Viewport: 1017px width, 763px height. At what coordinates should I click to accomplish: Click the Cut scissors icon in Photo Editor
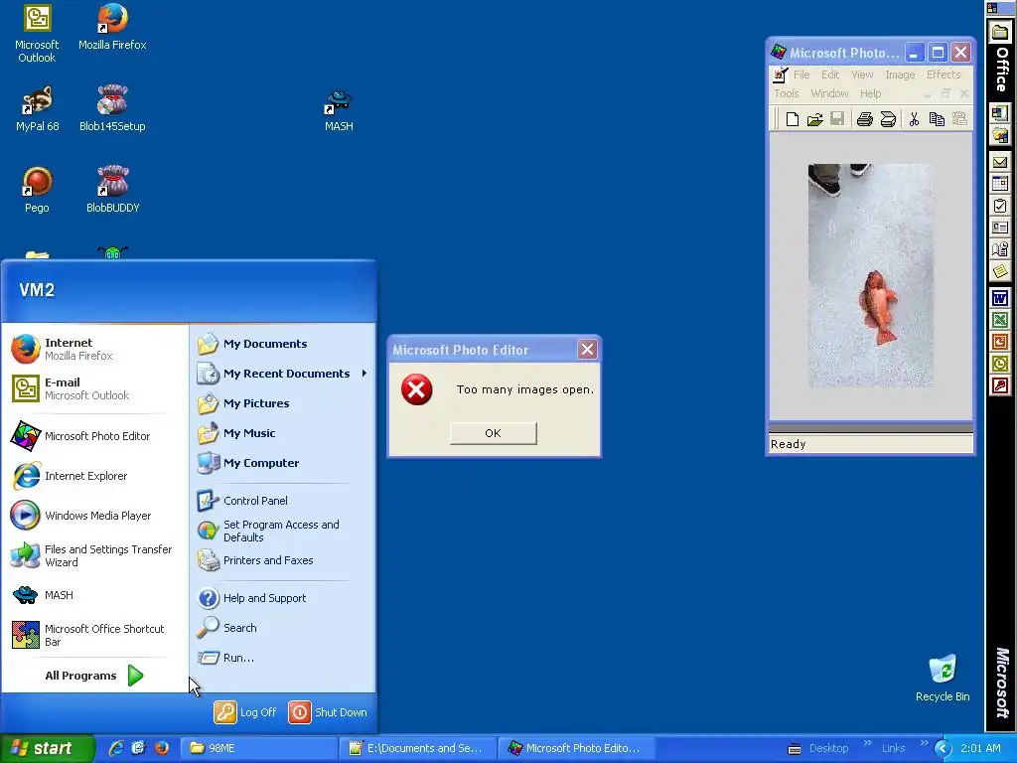pyautogui.click(x=914, y=119)
